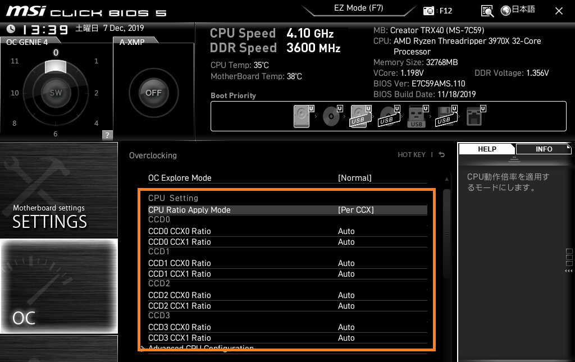Click the HOT KEY button

pyautogui.click(x=412, y=155)
